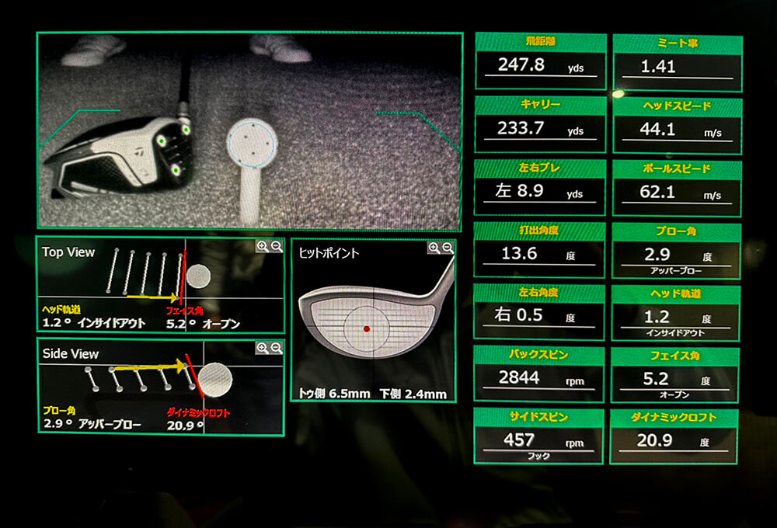Zoom in on the Side View panel
Image resolution: width=777 pixels, height=528 pixels.
click(x=263, y=349)
